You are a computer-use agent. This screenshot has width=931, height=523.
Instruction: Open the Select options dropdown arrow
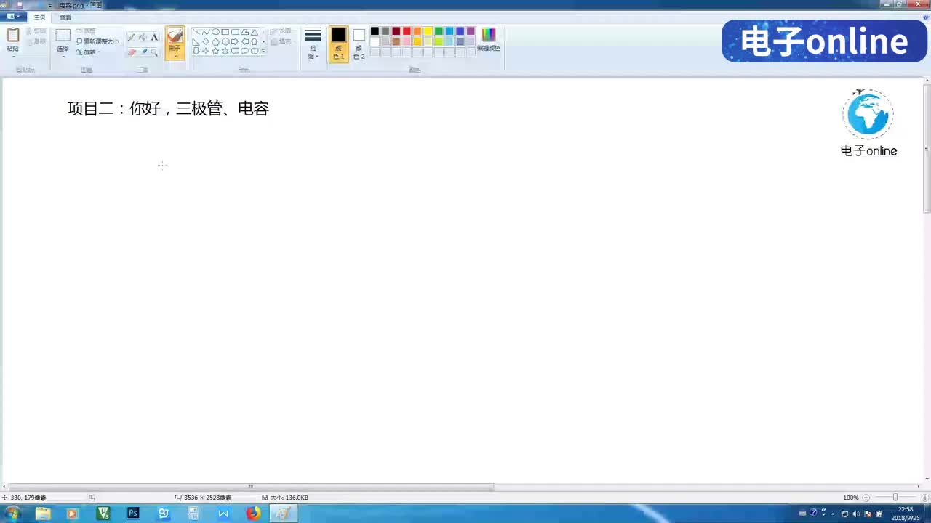tap(63, 57)
